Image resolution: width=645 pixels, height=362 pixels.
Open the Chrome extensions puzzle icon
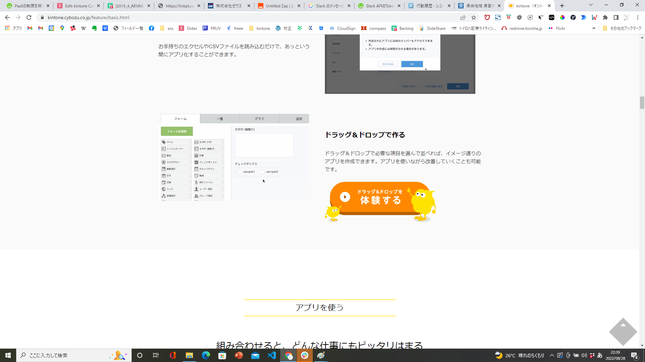pyautogui.click(x=605, y=17)
